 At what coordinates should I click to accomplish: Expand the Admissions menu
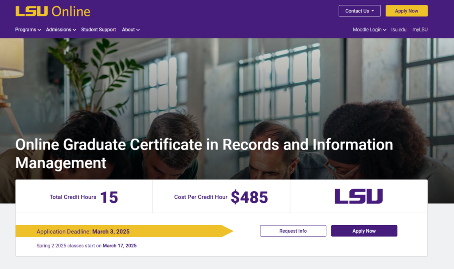(x=61, y=30)
